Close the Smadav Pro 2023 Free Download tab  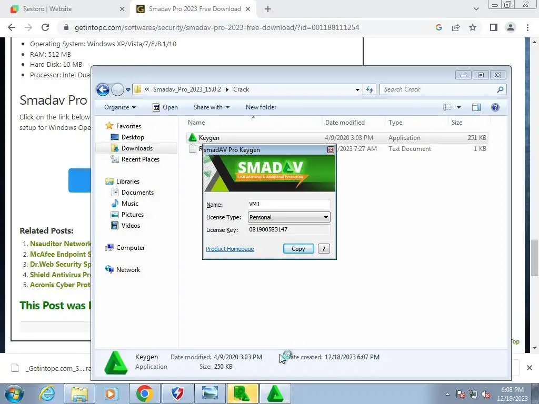248,9
